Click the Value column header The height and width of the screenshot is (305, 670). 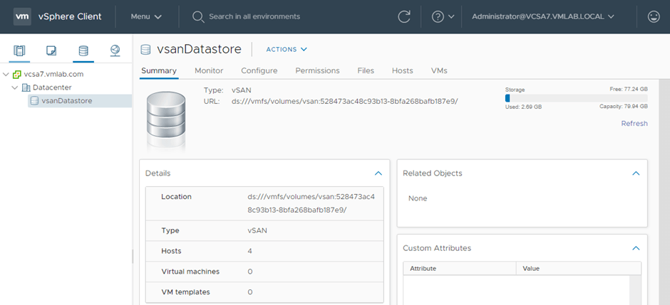(579, 268)
